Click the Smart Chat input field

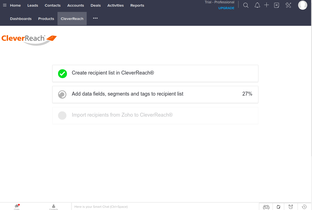(165, 207)
